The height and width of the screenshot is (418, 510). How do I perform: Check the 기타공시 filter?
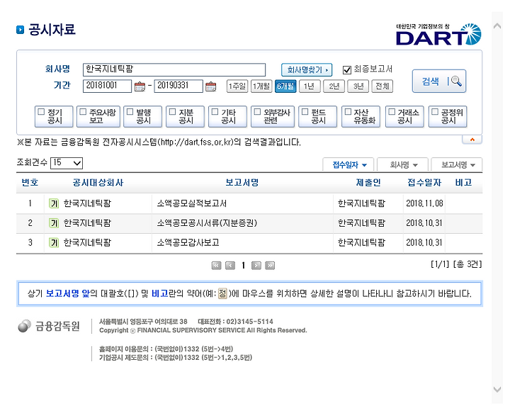[215, 112]
